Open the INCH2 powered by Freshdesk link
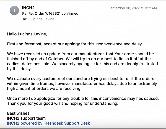This screenshot has width=166, height=129. click(x=48, y=123)
